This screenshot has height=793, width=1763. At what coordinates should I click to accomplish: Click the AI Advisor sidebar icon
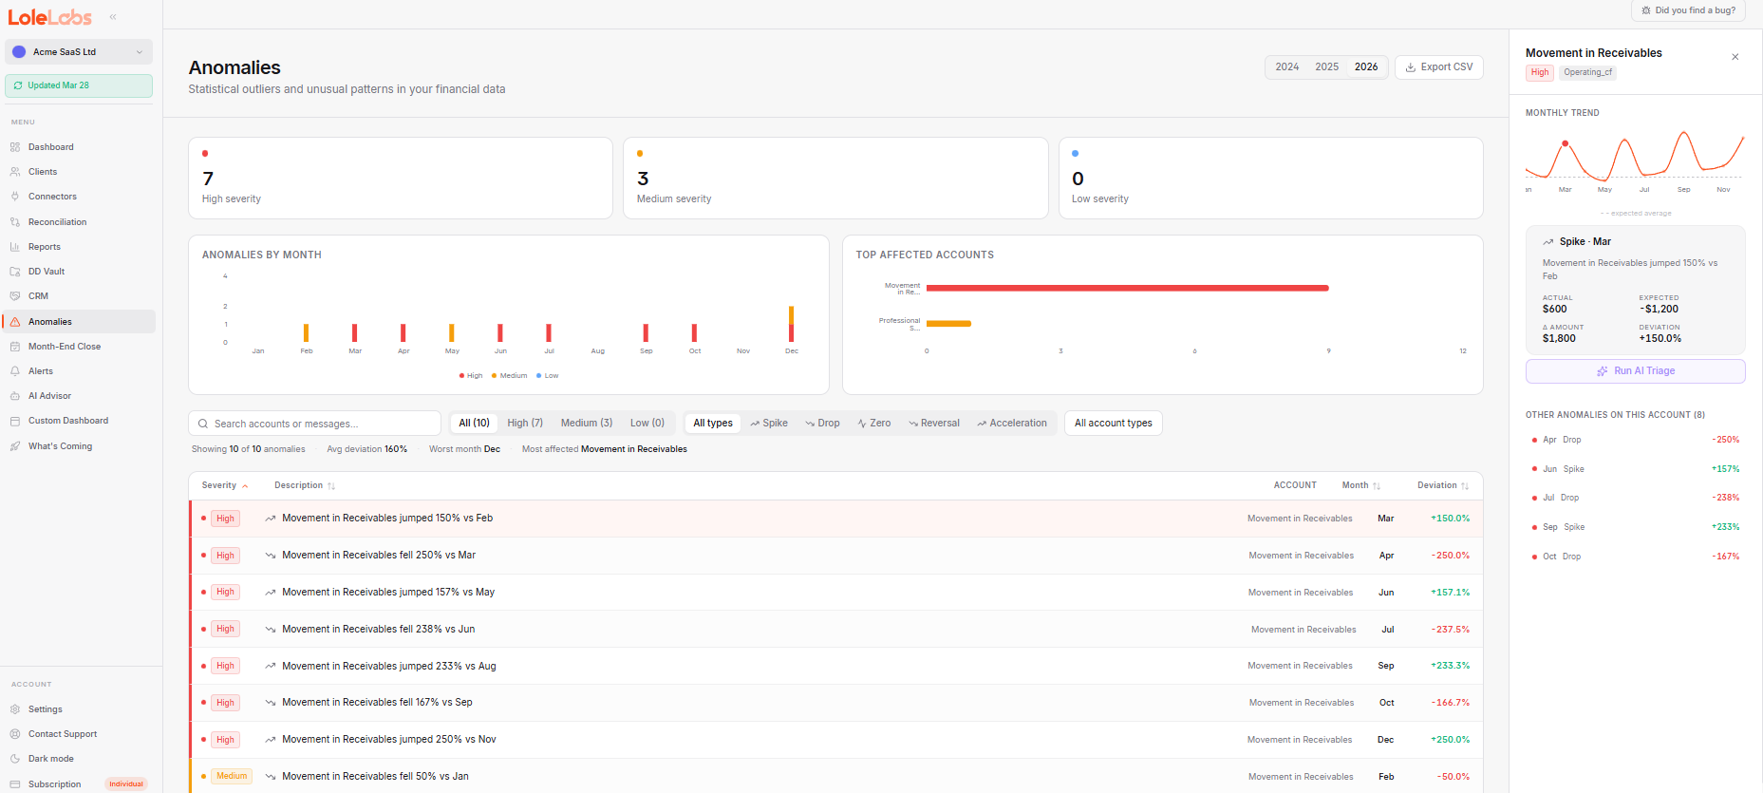coord(15,396)
